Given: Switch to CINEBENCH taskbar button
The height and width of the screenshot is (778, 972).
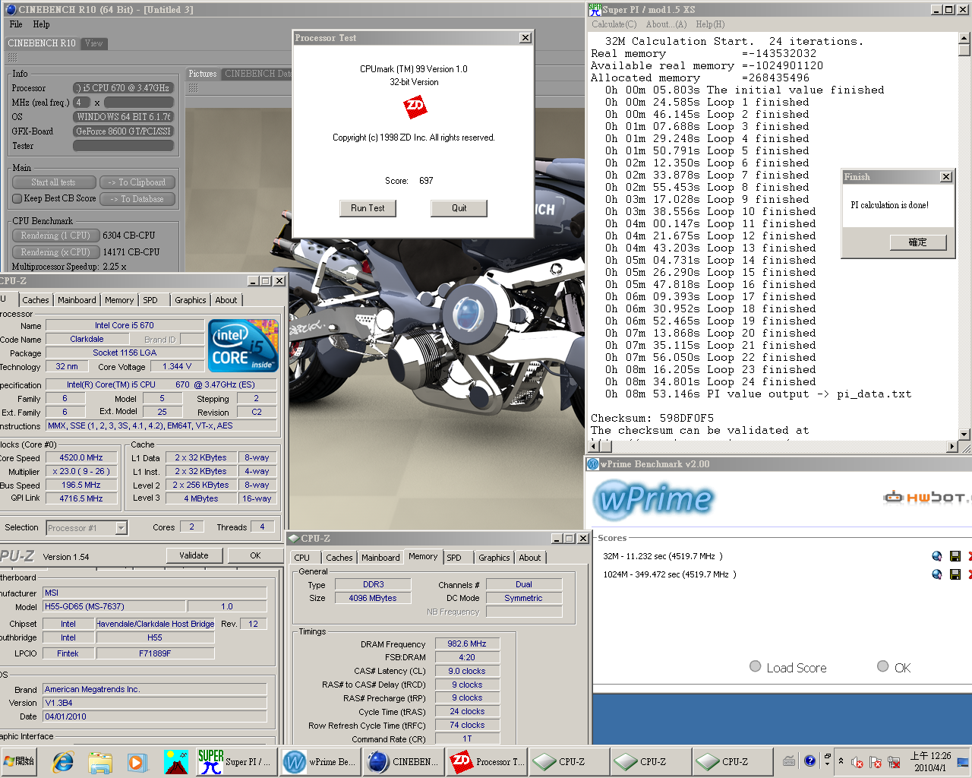Looking at the screenshot, I should click(x=402, y=761).
